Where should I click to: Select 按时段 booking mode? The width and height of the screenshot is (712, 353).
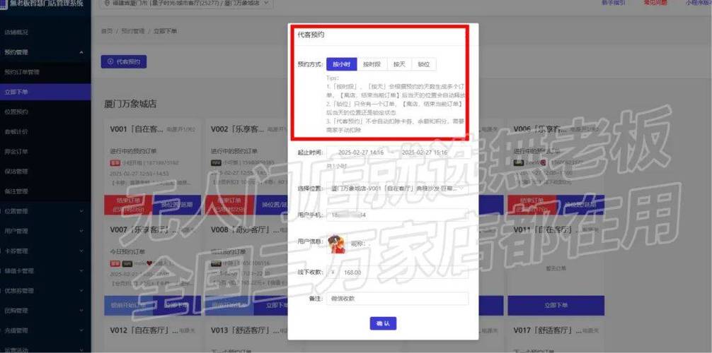372,64
